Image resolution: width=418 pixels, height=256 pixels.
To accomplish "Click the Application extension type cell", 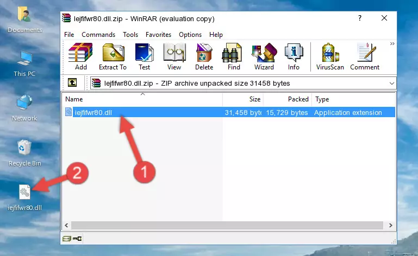I will click(348, 113).
